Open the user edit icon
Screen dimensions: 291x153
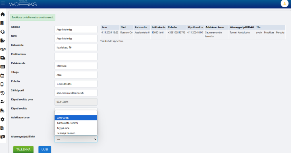[x=3, y=101]
